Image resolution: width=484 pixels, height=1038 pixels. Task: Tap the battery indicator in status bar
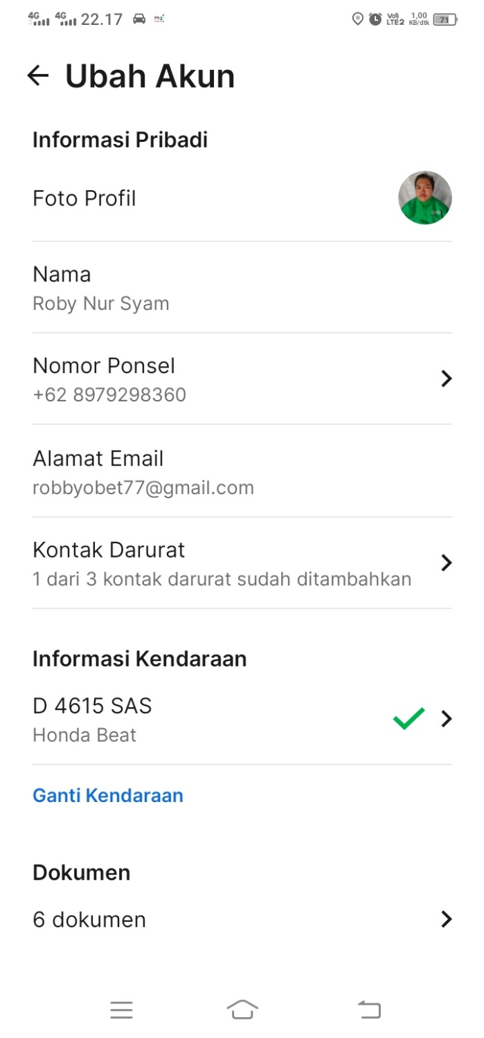click(445, 19)
